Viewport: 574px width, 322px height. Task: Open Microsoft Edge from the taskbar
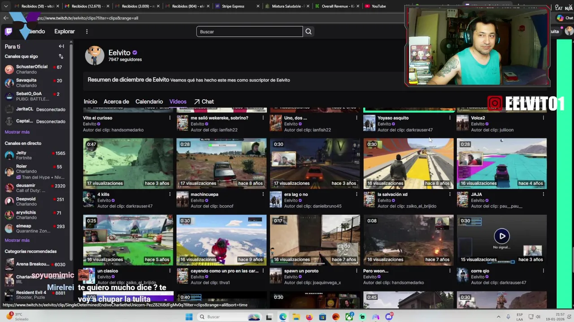283,317
